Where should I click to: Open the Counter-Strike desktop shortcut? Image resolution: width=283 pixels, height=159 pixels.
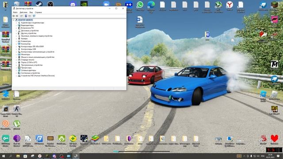[x=17, y=109]
